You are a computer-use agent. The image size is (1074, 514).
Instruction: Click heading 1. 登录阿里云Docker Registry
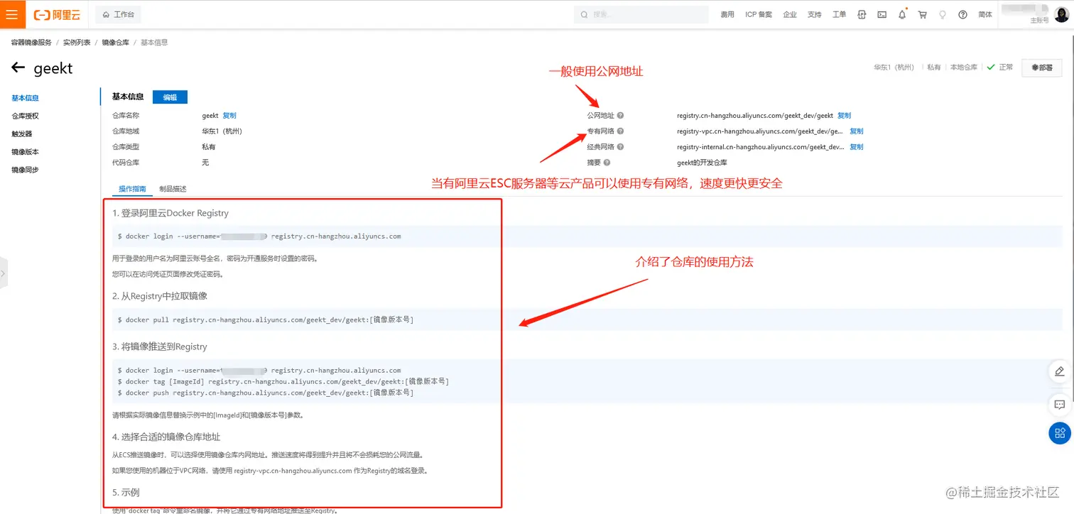170,213
